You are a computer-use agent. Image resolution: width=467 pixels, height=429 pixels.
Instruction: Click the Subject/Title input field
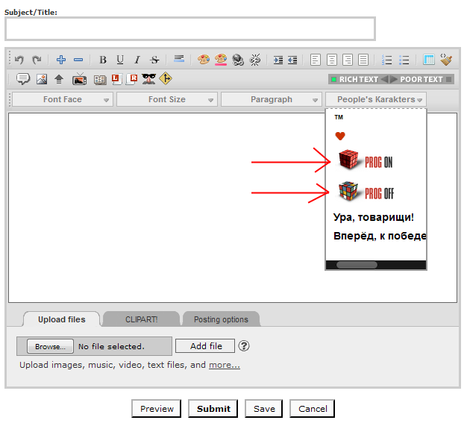click(x=189, y=28)
